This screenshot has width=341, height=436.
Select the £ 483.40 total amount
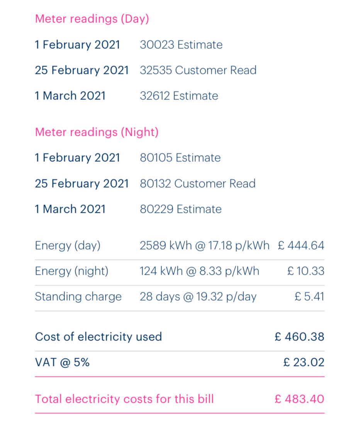299,399
